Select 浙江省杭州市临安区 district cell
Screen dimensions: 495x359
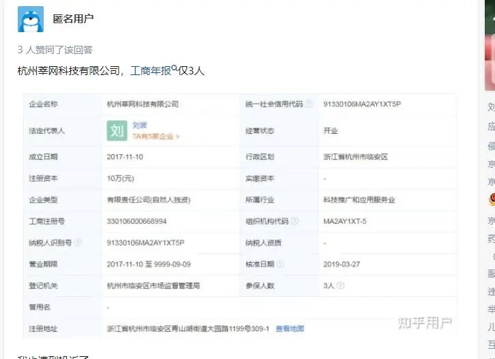(x=355, y=157)
